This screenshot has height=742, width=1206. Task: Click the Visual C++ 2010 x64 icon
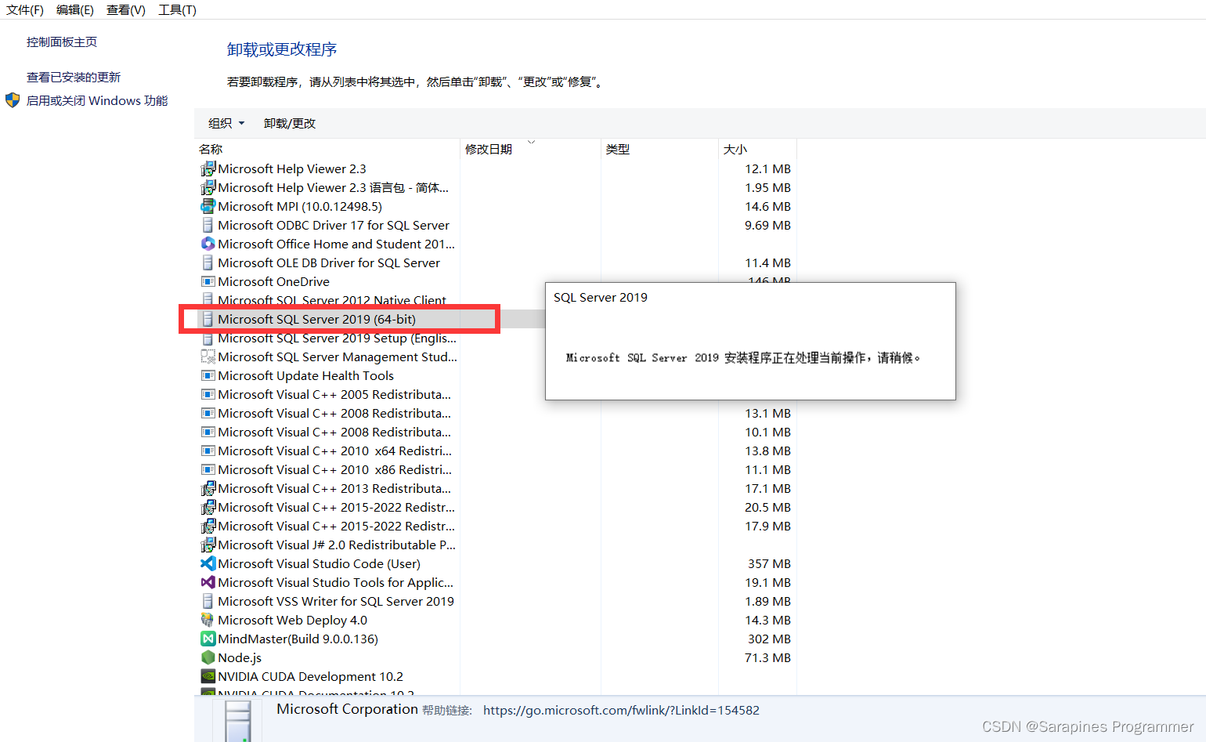(208, 451)
